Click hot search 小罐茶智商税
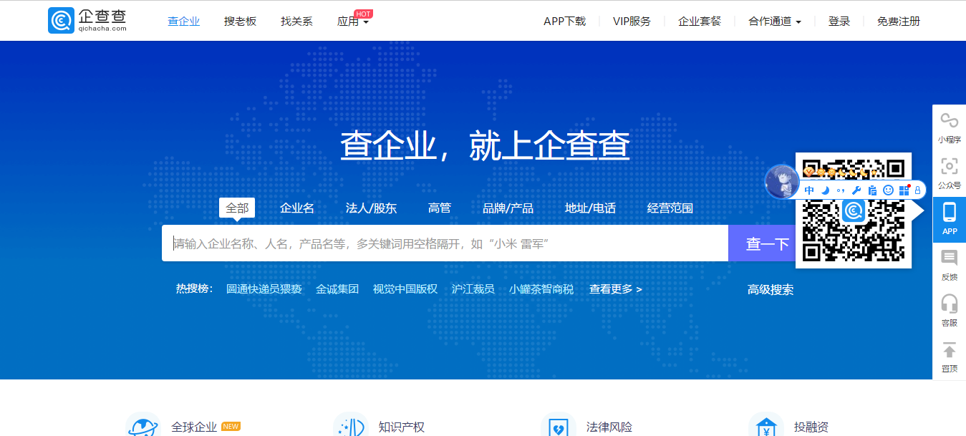Viewport: 966px width, 436px height. pyautogui.click(x=541, y=289)
